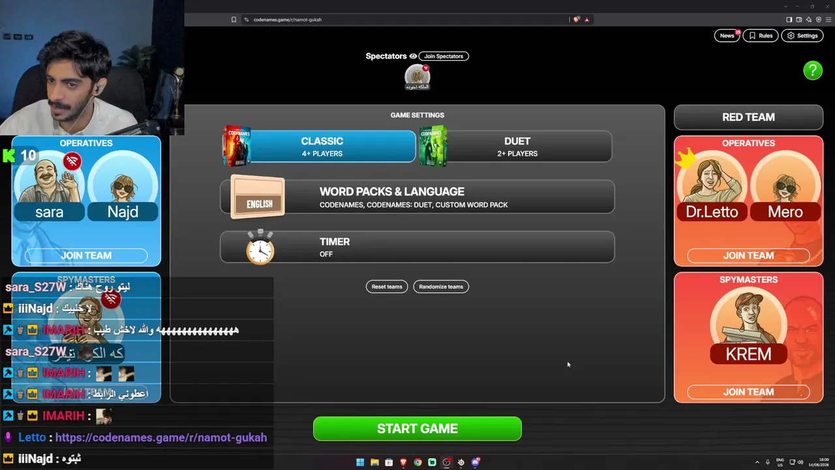The image size is (835, 470).
Task: Open the green help question mark
Action: (x=813, y=70)
